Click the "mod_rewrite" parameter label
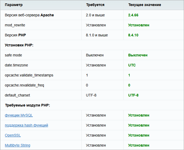 pos(15,25)
